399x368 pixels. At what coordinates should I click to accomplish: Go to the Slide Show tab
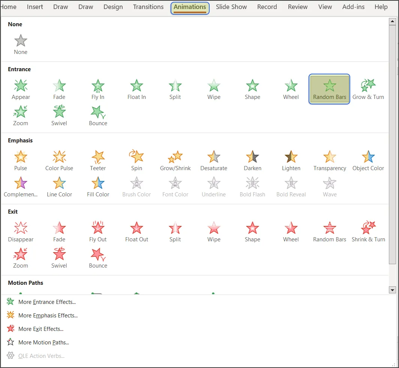tap(231, 7)
